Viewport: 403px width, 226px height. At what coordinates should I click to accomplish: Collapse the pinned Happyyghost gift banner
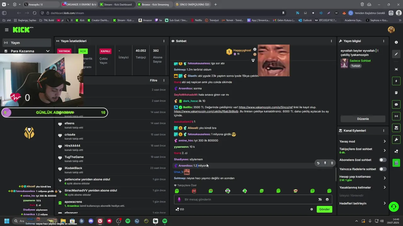253,60
